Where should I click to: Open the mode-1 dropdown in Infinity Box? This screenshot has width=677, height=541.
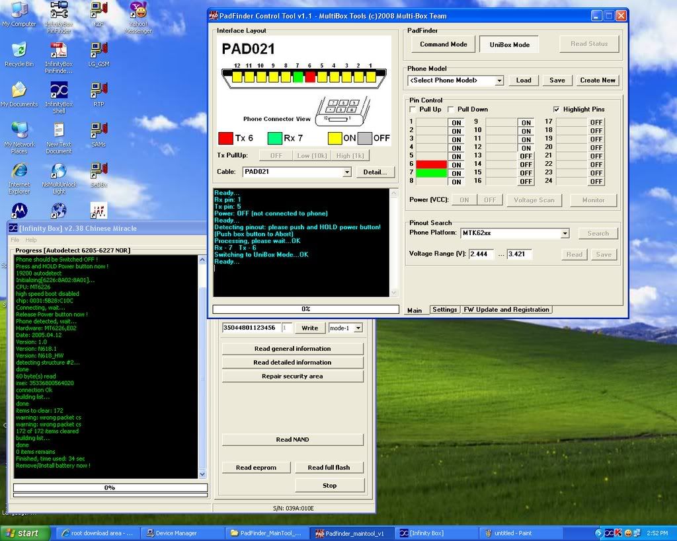(x=358, y=328)
